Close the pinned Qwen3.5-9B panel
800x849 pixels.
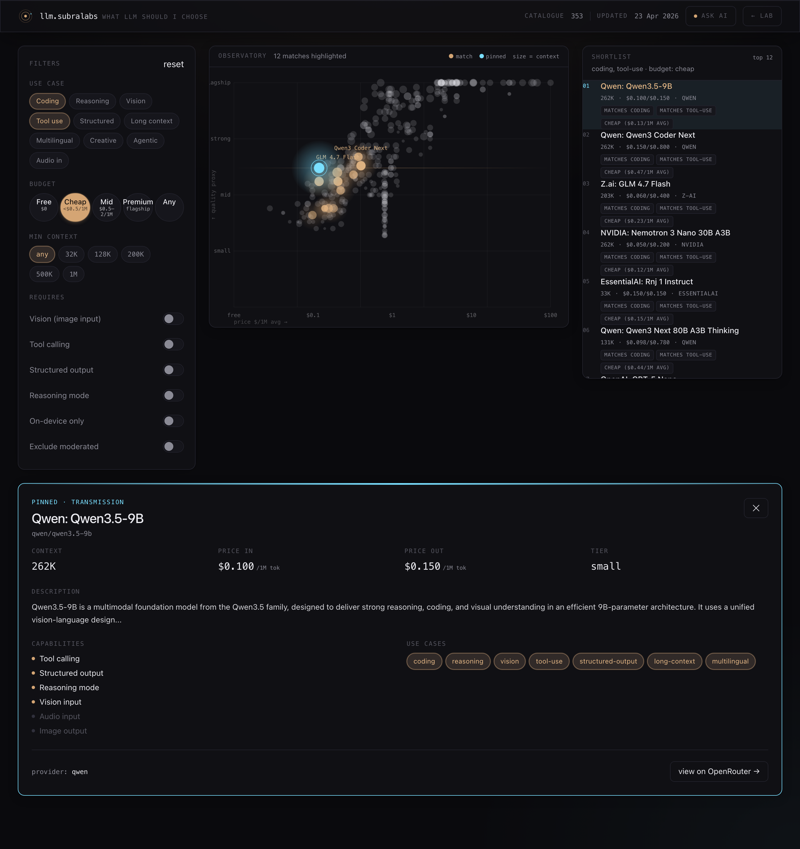pos(756,508)
